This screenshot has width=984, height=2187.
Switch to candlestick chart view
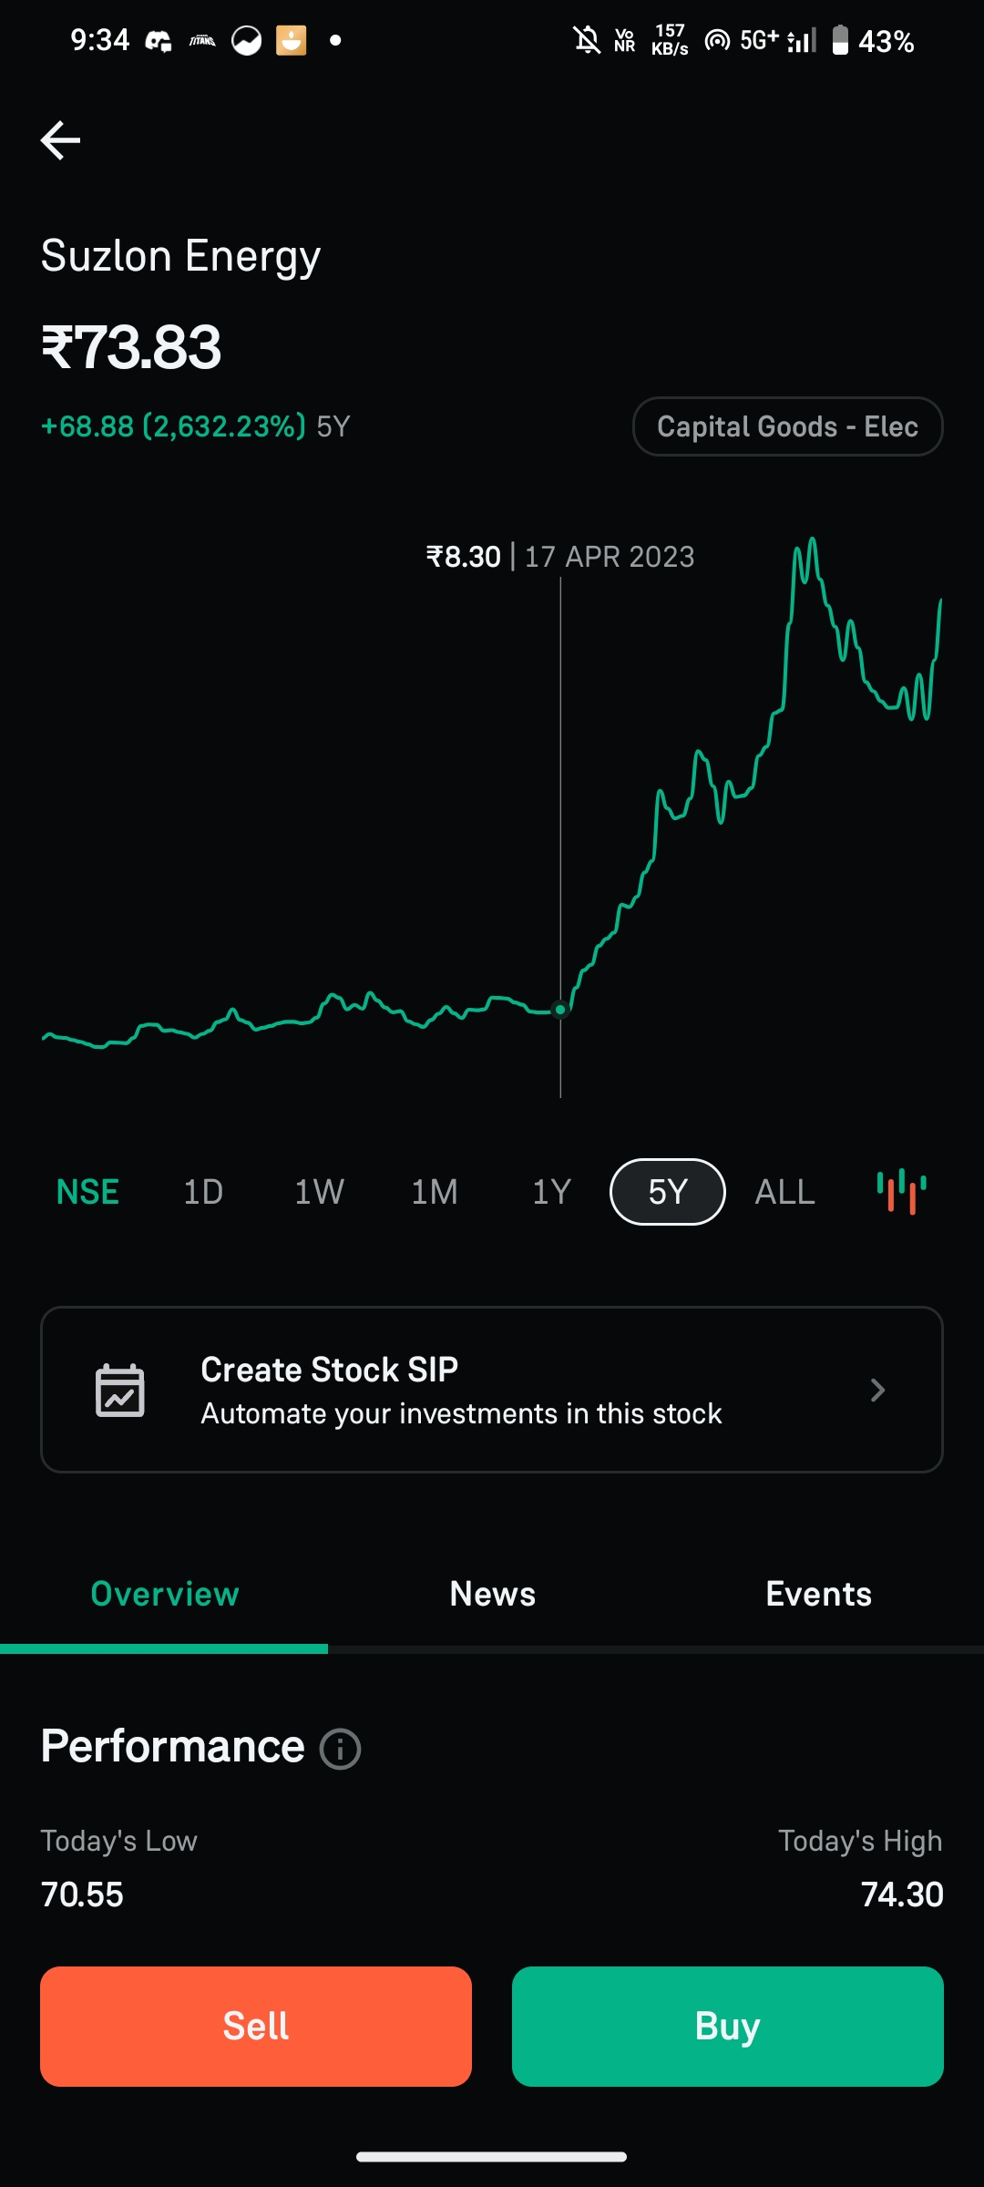click(901, 1191)
